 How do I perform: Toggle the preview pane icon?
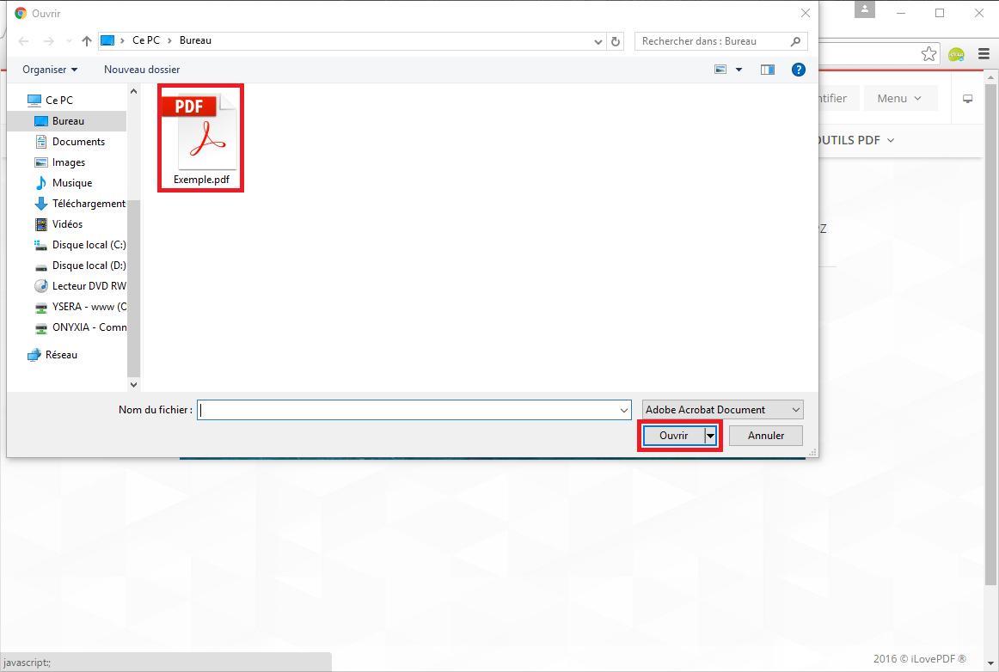point(768,70)
